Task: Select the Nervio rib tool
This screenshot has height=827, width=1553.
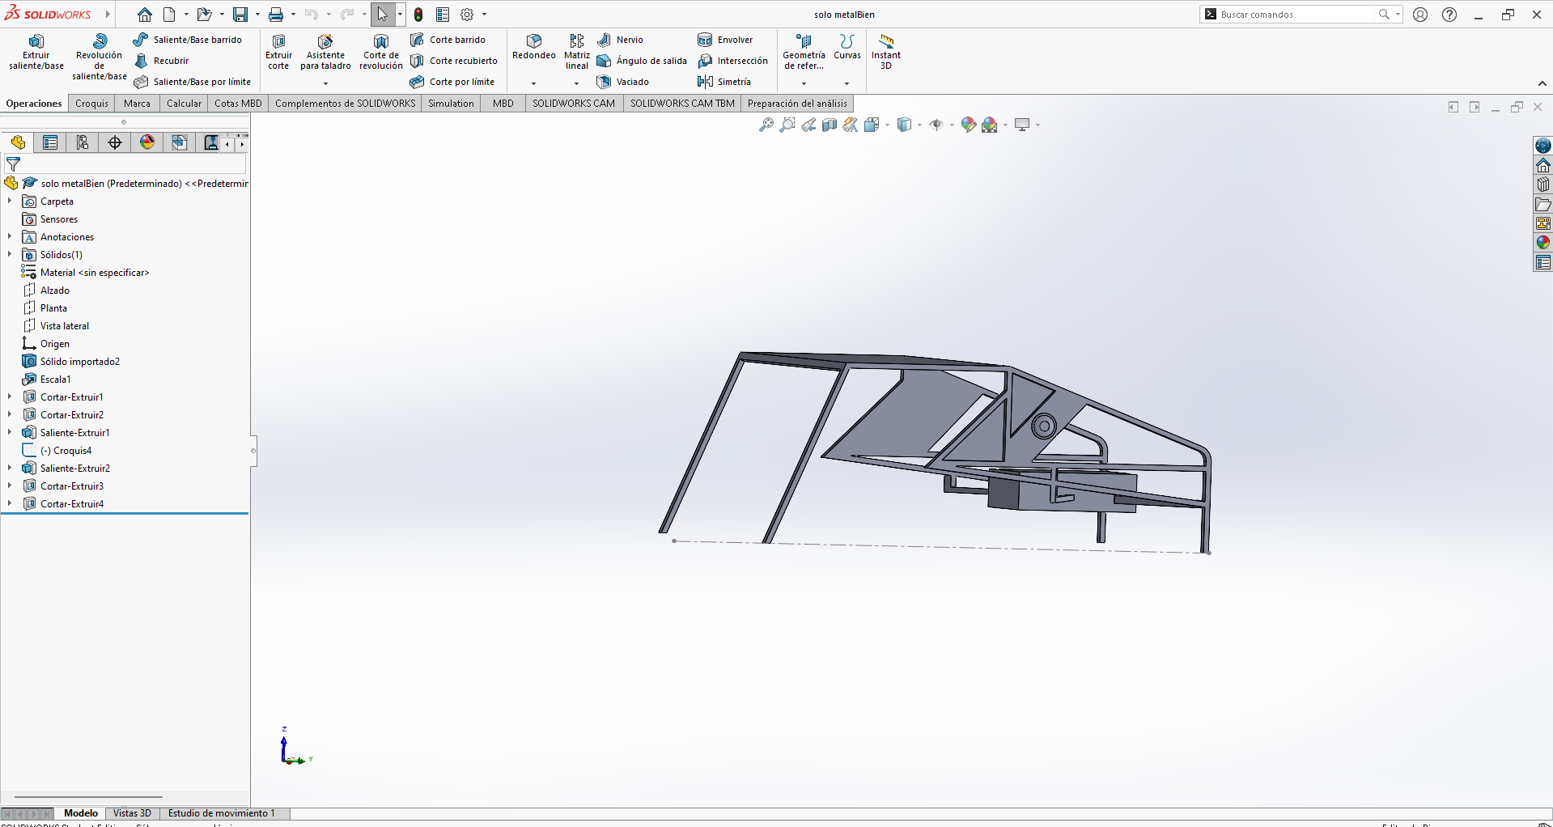Action: tap(621, 40)
